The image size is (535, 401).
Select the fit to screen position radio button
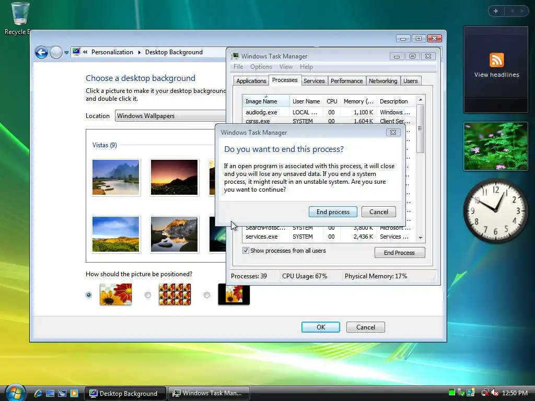89,295
